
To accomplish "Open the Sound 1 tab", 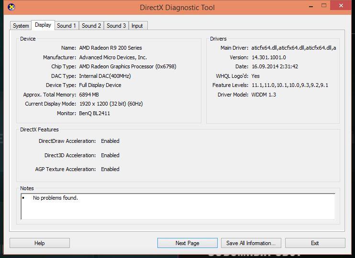I will 67,26.
